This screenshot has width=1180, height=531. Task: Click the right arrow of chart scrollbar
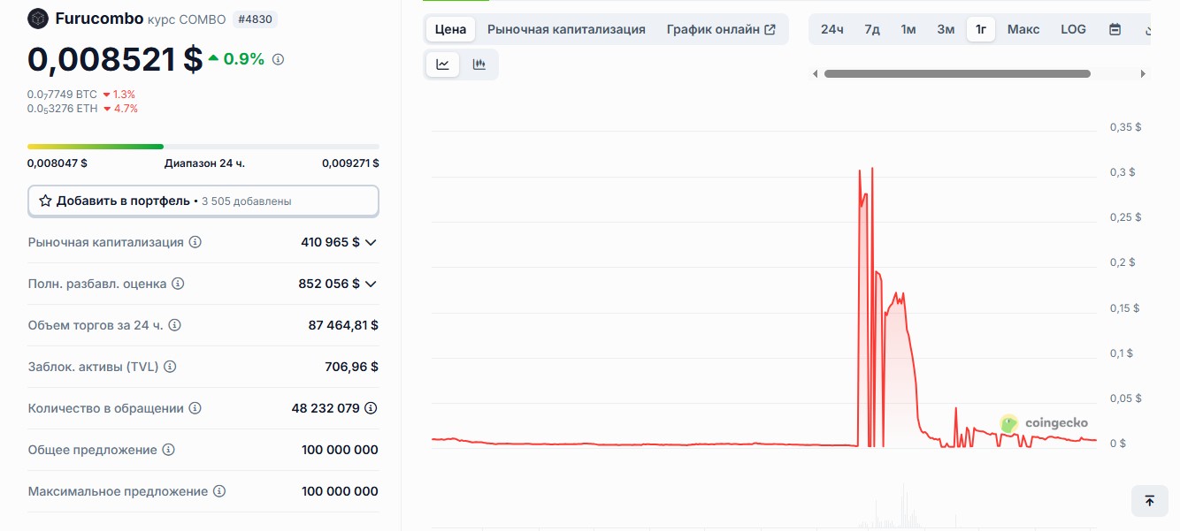point(1145,74)
